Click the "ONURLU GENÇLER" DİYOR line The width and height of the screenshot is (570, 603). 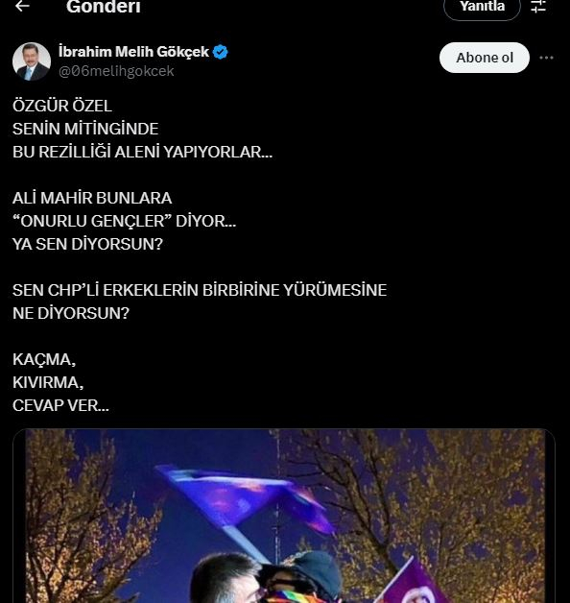tap(124, 221)
